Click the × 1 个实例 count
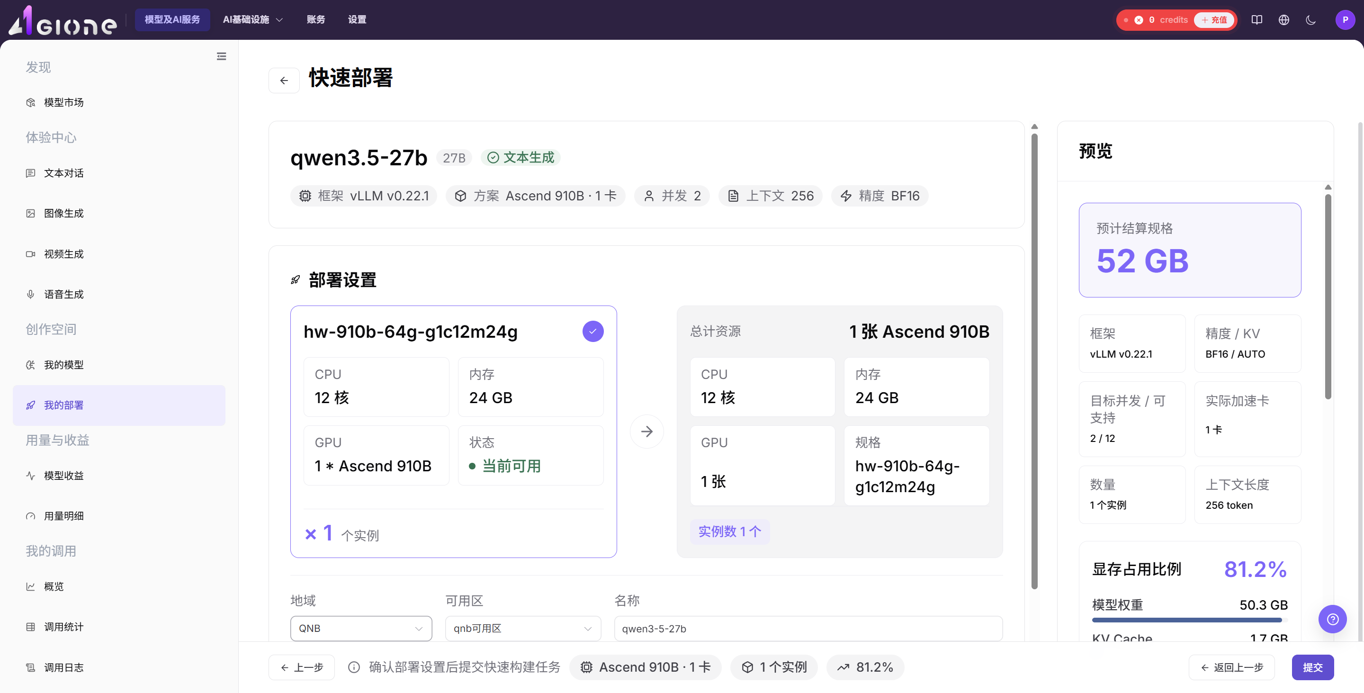Screen dimensions: 1364x693 click(x=341, y=534)
